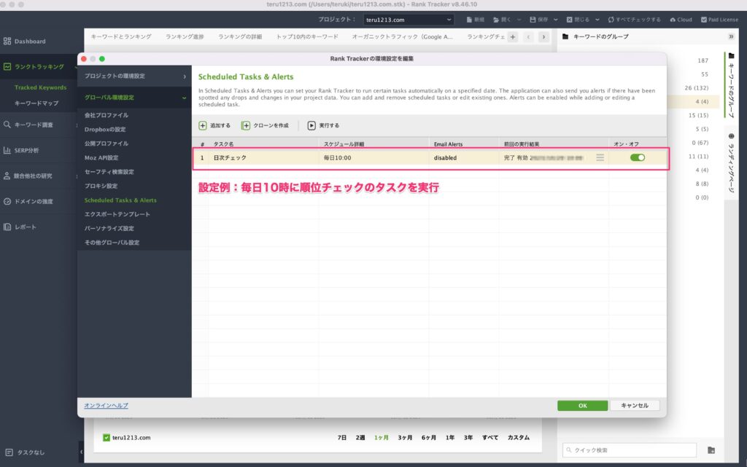Open the オンラインヘルプ link
Image resolution: width=747 pixels, height=467 pixels.
(107, 406)
